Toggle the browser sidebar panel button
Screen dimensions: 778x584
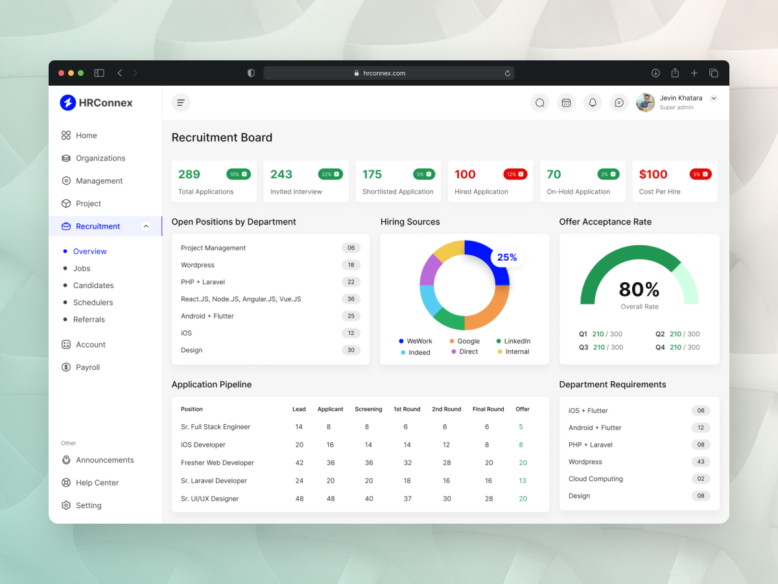coord(99,73)
